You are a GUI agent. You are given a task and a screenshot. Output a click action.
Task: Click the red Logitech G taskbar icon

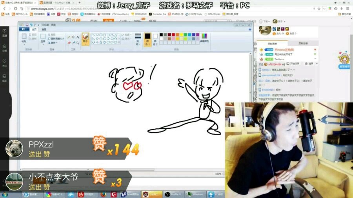point(114,194)
